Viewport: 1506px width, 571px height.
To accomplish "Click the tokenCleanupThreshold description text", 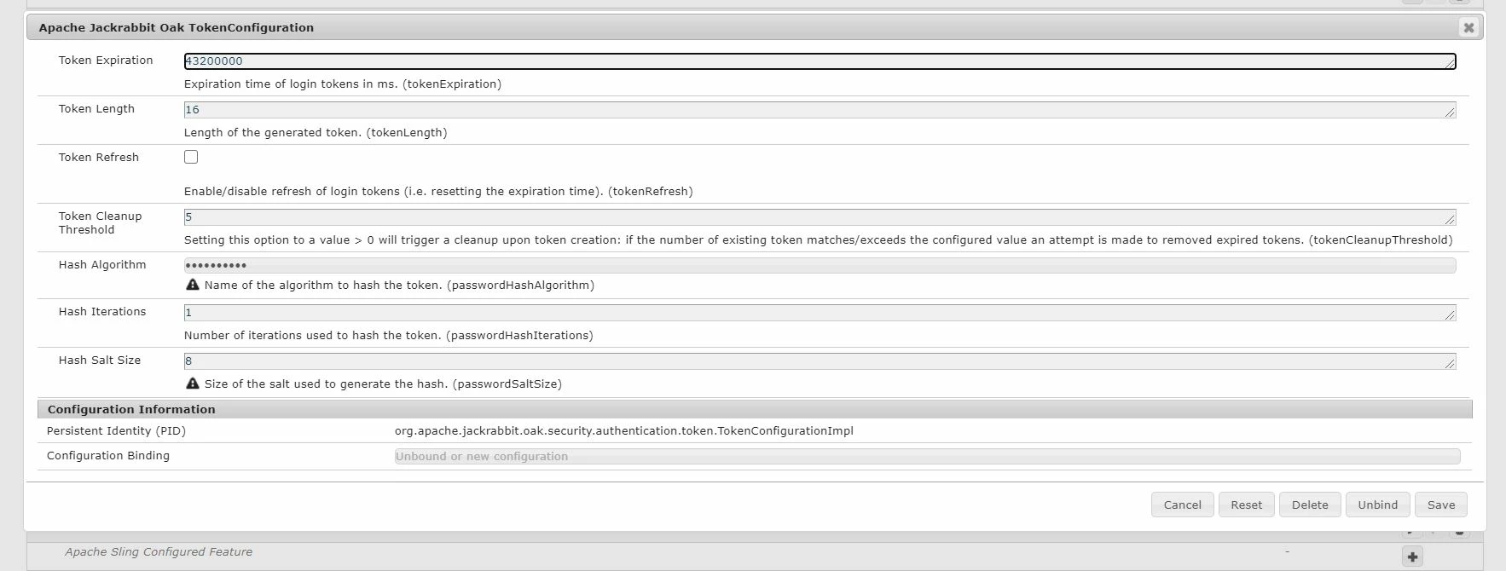I will click(818, 240).
